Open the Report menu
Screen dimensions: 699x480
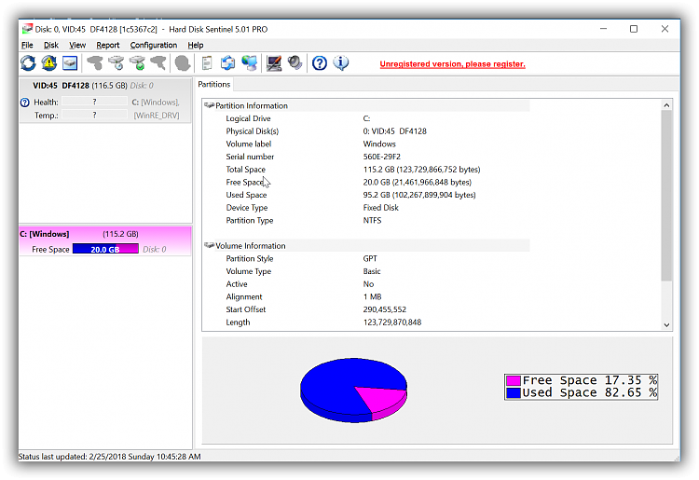[x=108, y=45]
